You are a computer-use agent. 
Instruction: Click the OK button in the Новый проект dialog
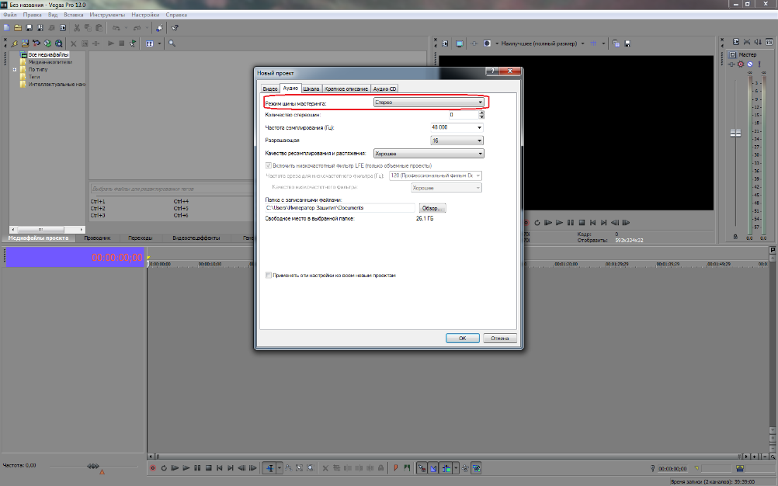click(462, 338)
